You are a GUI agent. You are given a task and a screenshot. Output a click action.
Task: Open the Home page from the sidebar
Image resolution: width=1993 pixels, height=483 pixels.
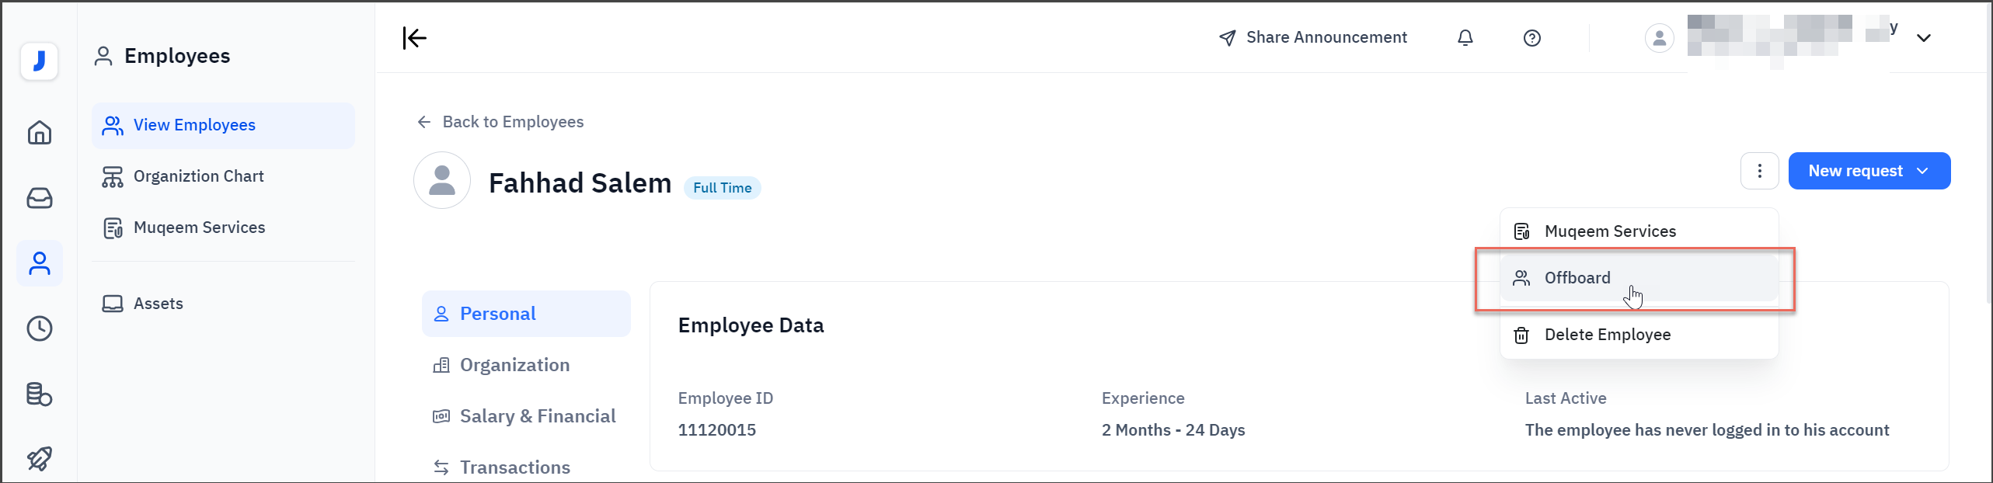pyautogui.click(x=39, y=132)
